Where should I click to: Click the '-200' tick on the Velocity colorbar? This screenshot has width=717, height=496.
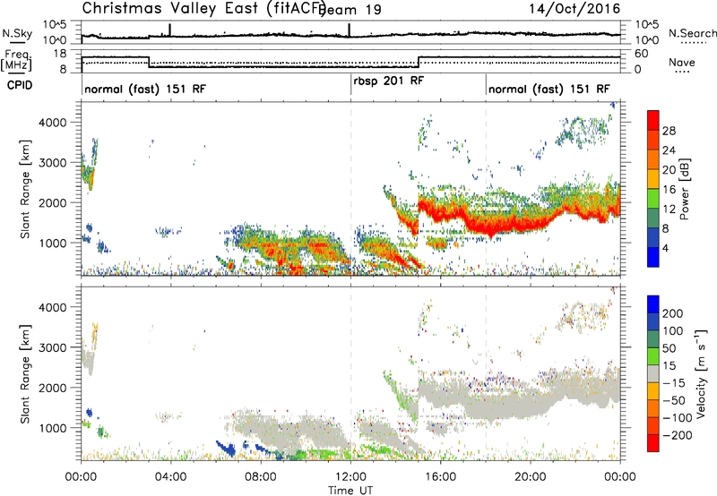[x=678, y=435]
